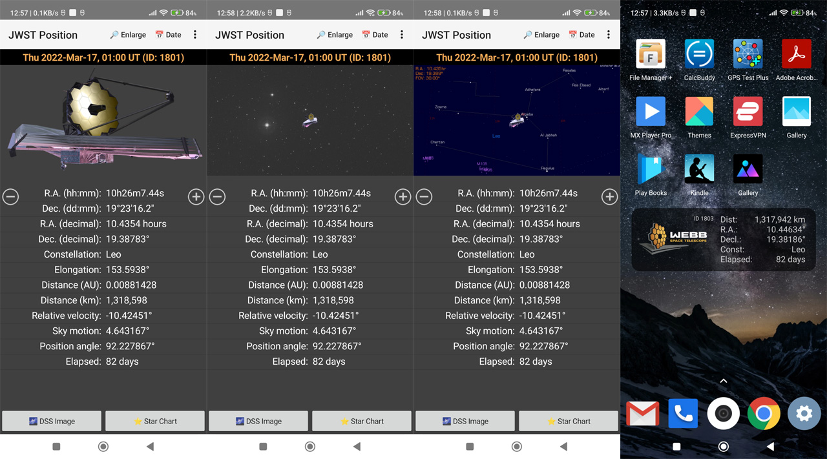
Task: Tap Back navigation on the home screen
Action: tap(770, 446)
